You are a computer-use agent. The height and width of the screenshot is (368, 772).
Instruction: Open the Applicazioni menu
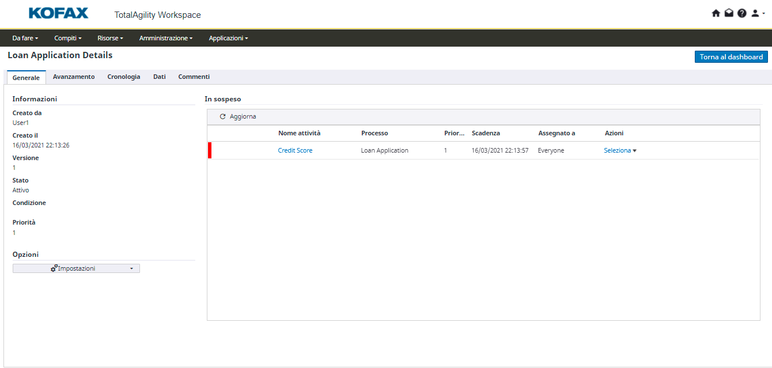tap(228, 38)
